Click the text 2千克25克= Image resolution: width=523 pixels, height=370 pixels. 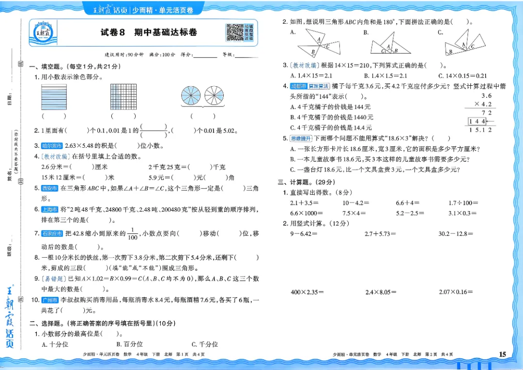tap(168, 167)
